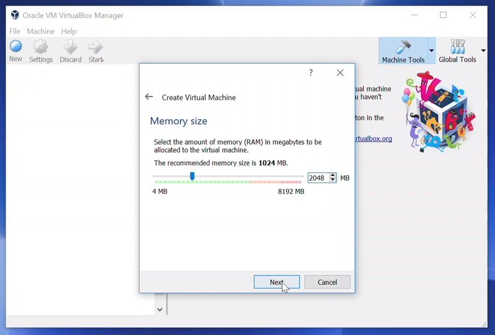
Task: Open the Machine menu
Action: click(40, 31)
